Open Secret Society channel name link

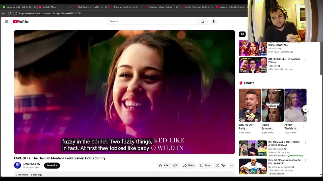point(31,164)
